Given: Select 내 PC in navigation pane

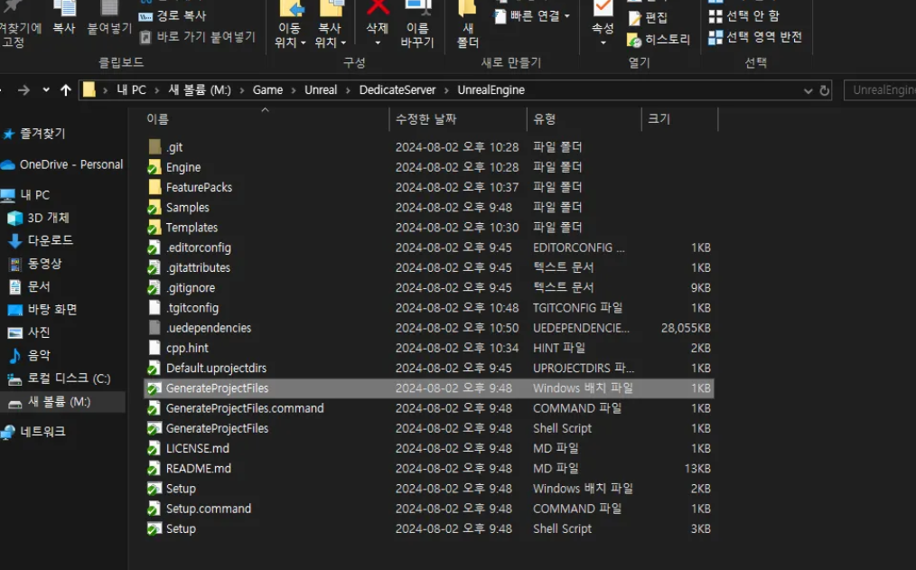Looking at the screenshot, I should (x=25, y=195).
